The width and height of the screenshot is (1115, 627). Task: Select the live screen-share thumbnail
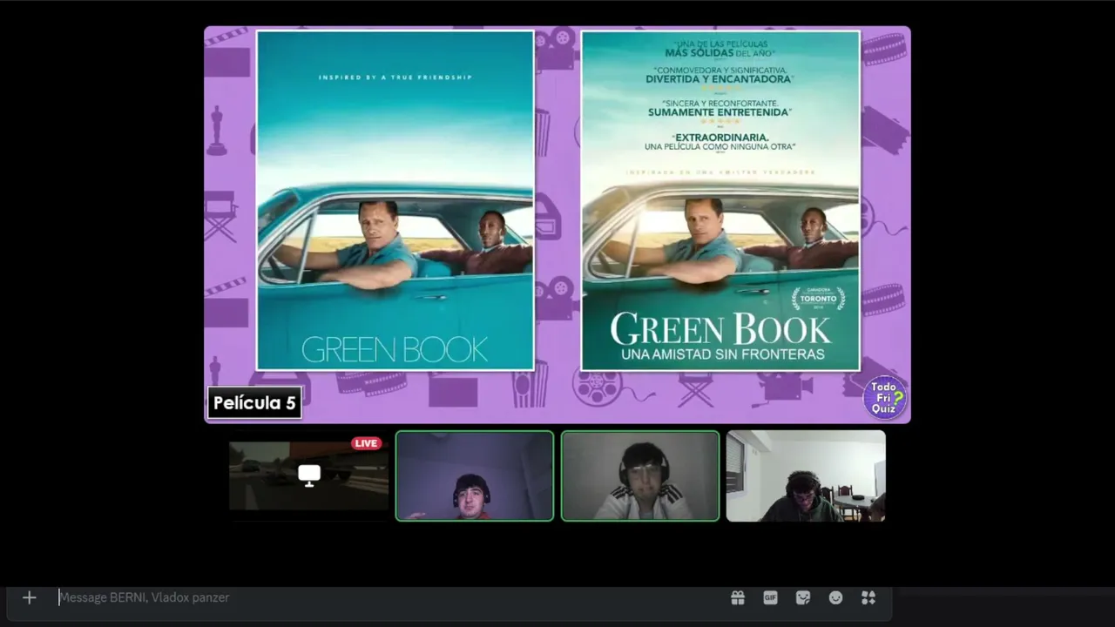309,475
